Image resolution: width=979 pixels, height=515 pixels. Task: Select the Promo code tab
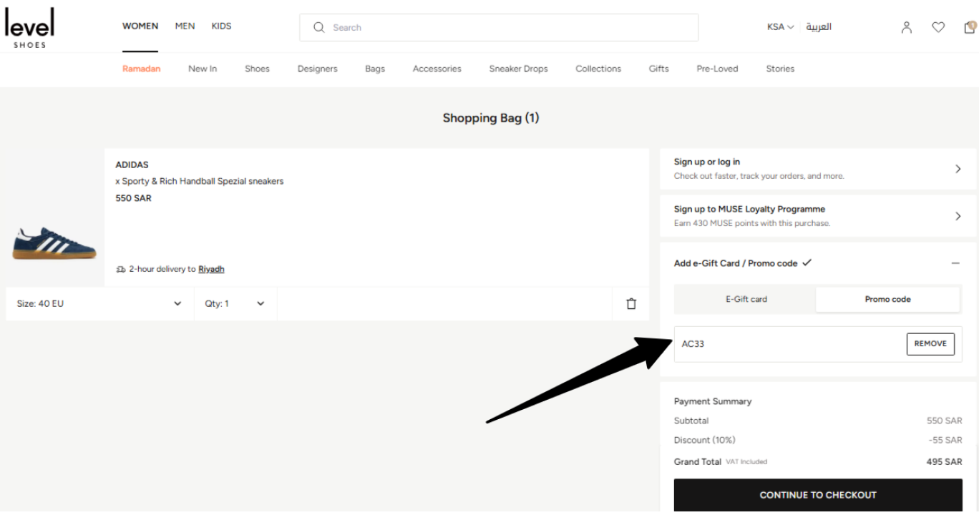[x=887, y=299]
